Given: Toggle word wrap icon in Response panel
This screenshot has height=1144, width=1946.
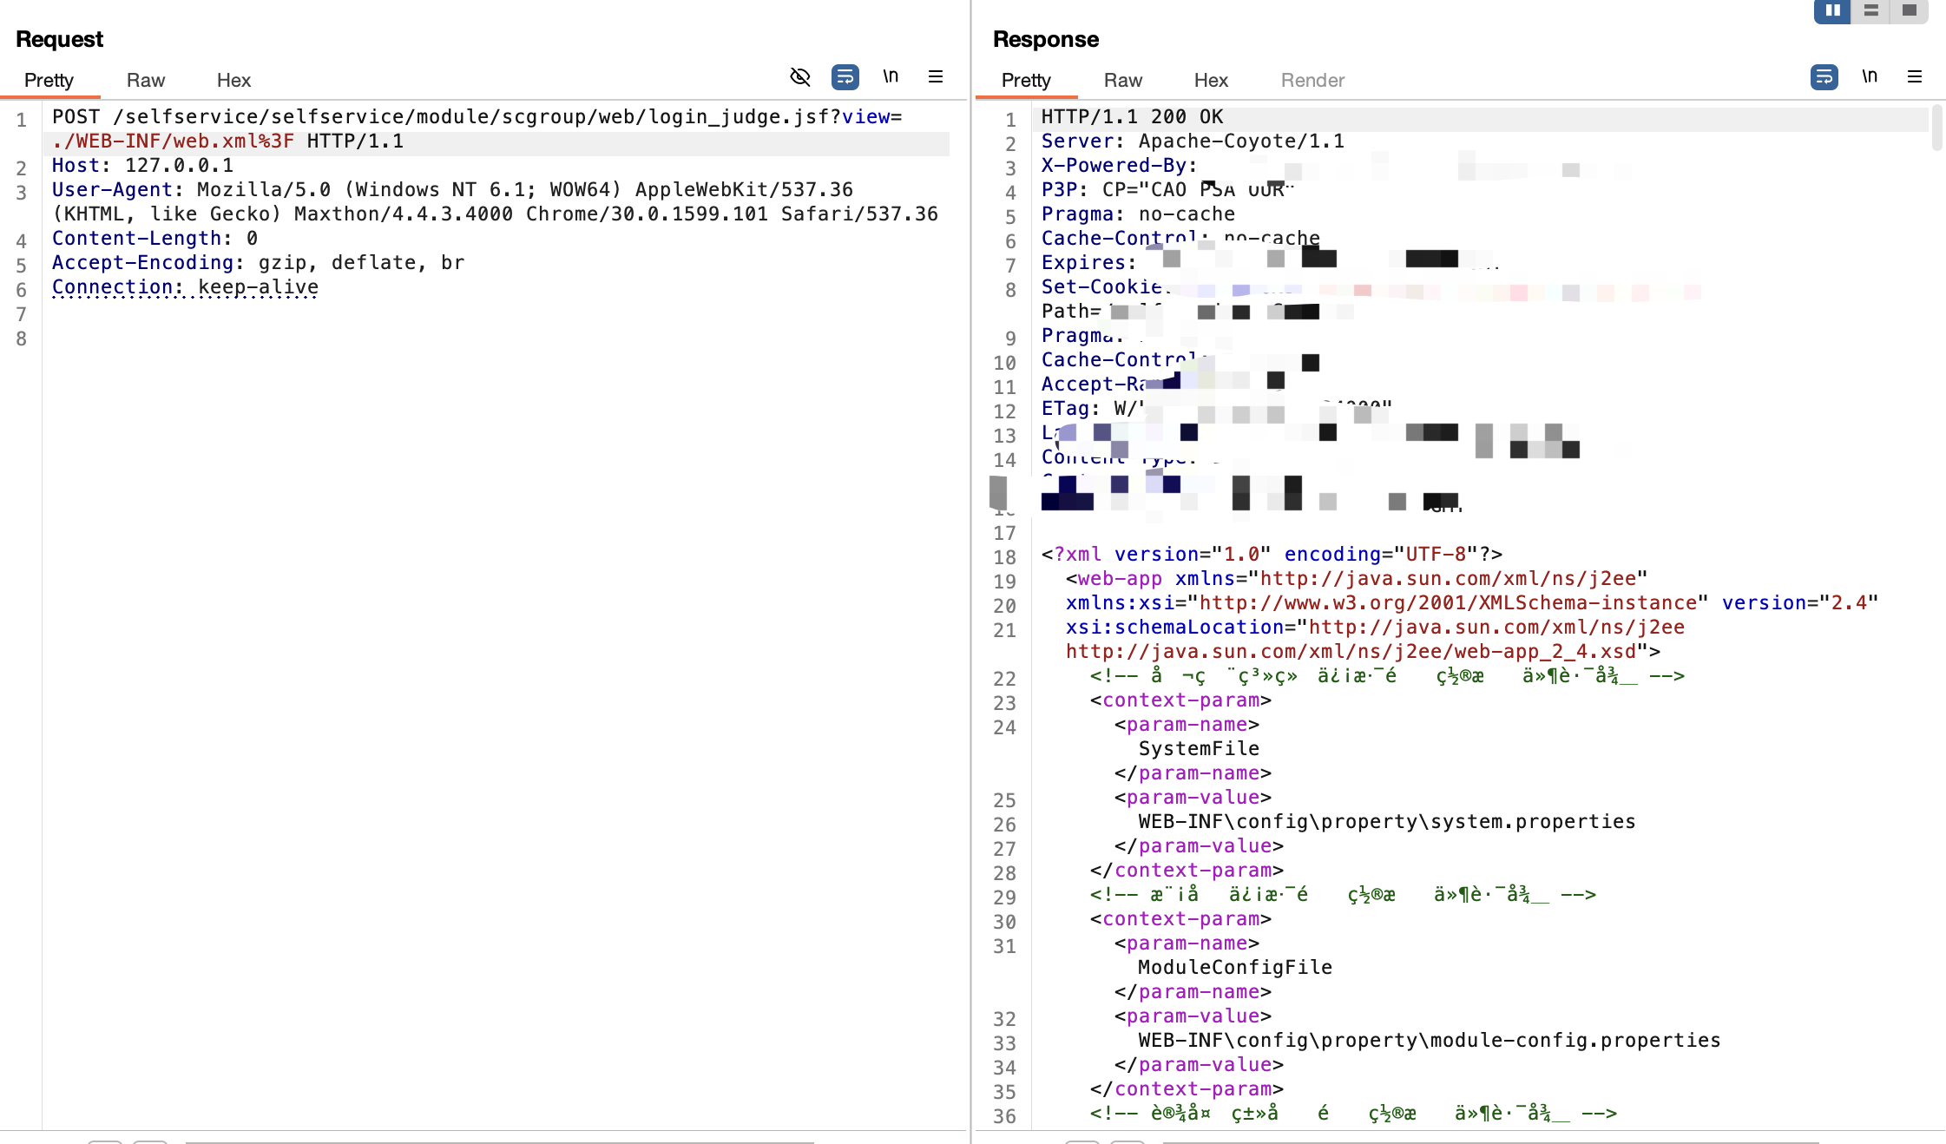Looking at the screenshot, I should (x=1824, y=77).
